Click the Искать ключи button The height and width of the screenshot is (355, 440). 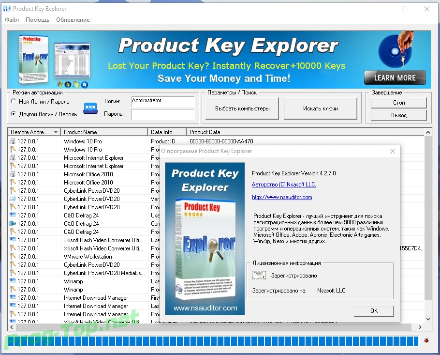pos(320,108)
